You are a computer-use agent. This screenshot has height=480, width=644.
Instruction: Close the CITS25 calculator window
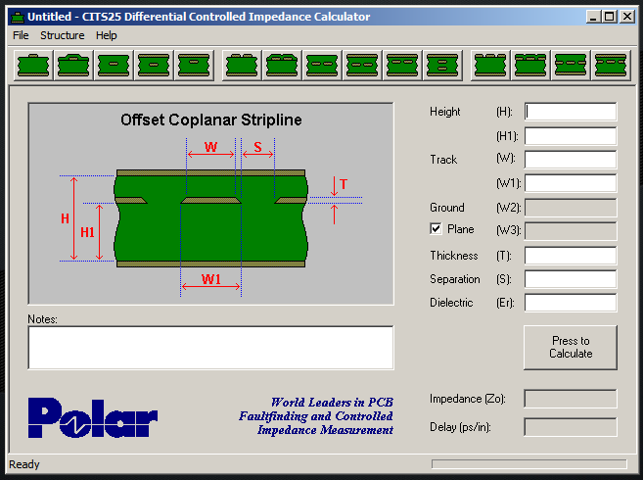click(627, 17)
